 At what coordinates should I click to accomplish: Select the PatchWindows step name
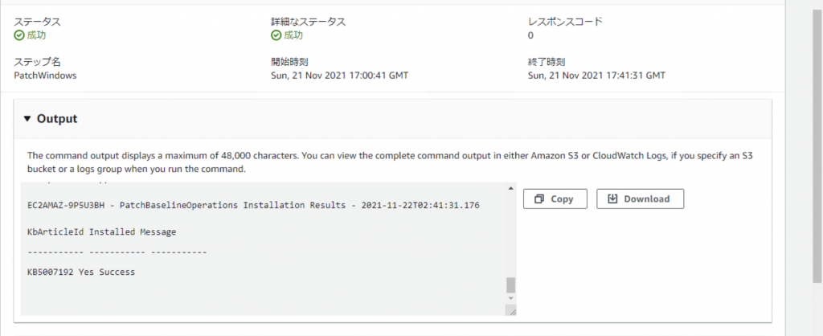coord(45,76)
